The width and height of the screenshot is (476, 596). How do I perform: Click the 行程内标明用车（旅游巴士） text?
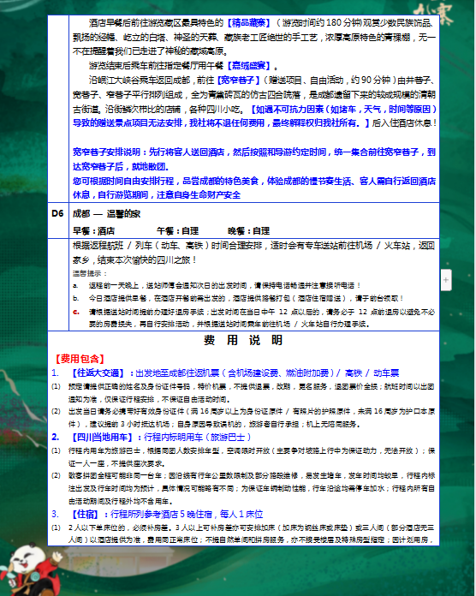pos(197,438)
